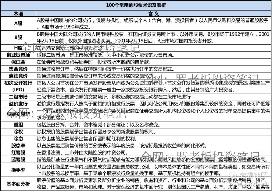Click the definition starting "指私人公司首次在公开市场"
The image size is (272, 191).
tap(153, 86)
